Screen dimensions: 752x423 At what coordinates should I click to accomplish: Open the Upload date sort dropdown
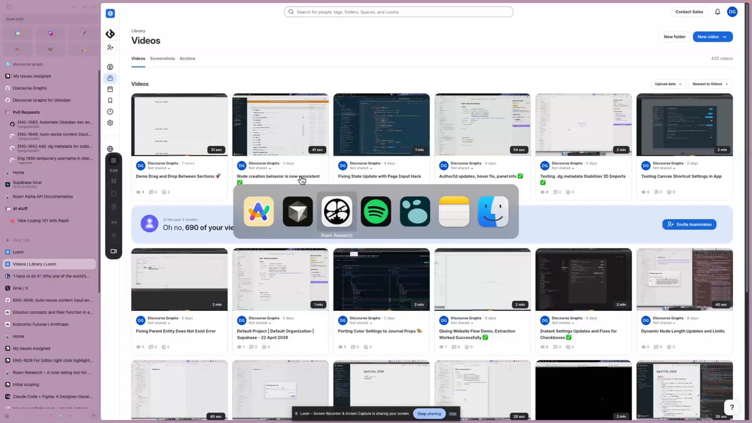tap(668, 84)
